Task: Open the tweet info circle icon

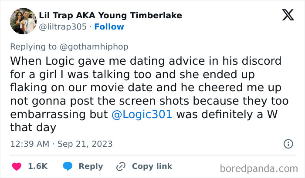Action: 288,144
